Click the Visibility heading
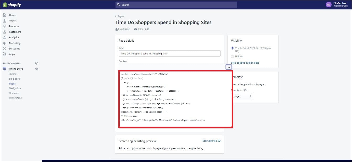 coord(236,41)
